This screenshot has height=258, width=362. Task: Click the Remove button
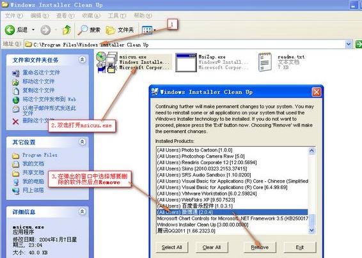pyautogui.click(x=260, y=247)
